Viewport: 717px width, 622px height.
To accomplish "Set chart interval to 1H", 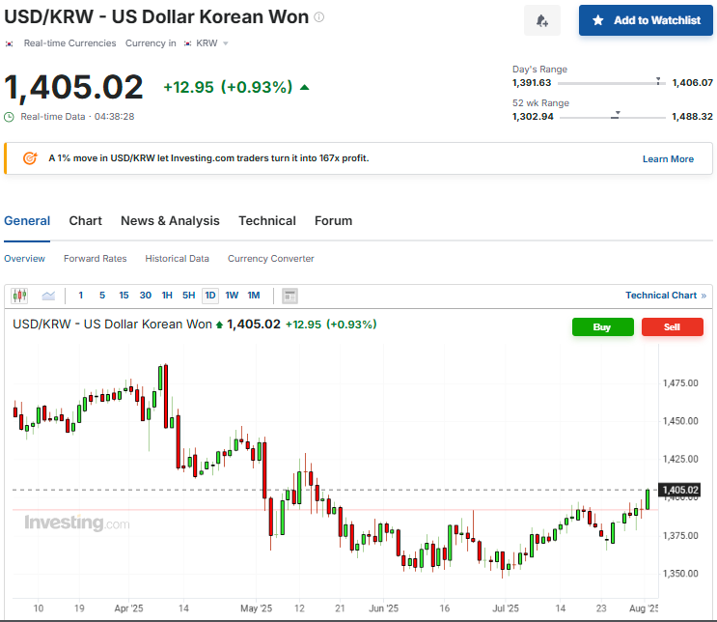I will [167, 296].
